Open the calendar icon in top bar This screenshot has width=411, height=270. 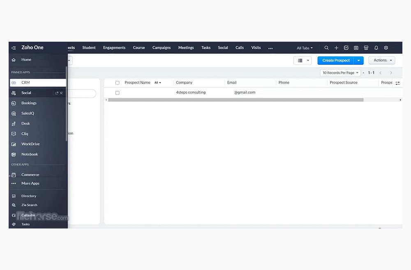pos(356,48)
